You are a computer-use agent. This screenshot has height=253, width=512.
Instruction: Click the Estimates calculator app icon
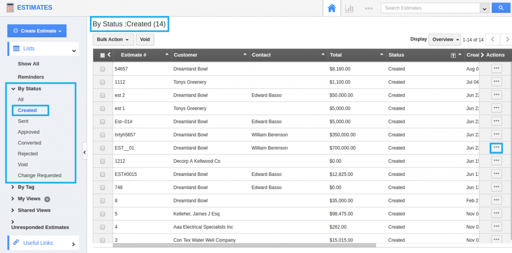(x=10, y=8)
